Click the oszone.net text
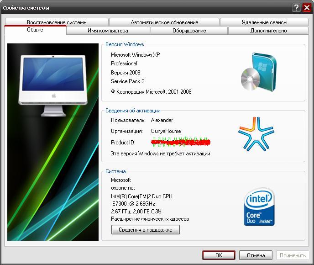 point(123,188)
